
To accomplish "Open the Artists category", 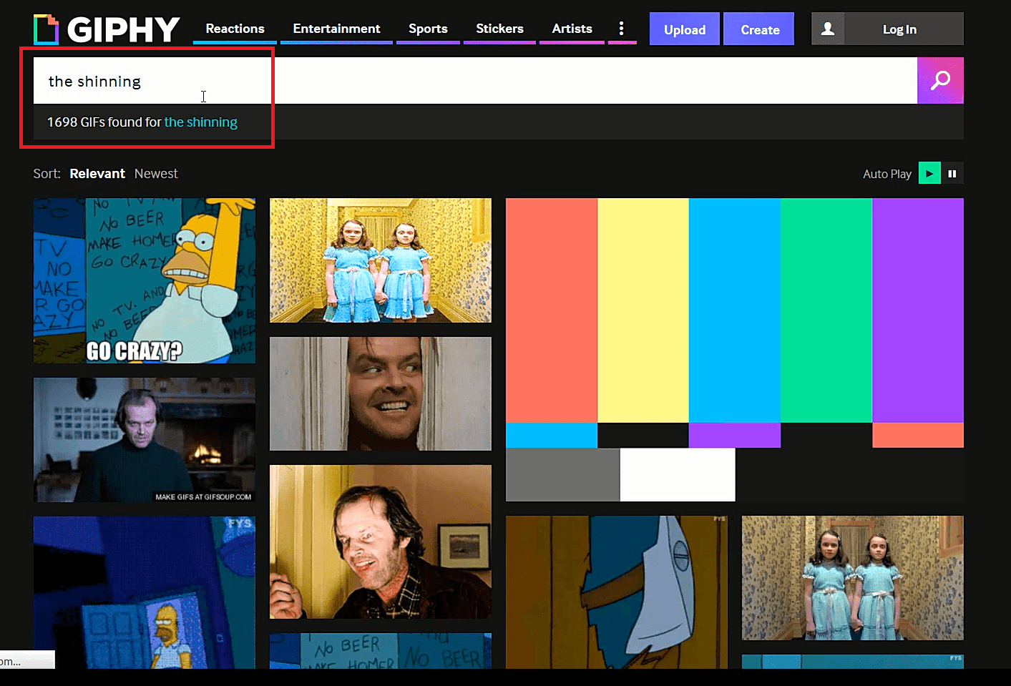I will pos(572,29).
